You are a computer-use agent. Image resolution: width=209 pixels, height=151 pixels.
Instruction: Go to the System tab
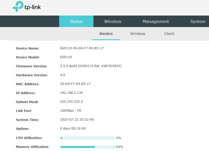[x=198, y=21]
